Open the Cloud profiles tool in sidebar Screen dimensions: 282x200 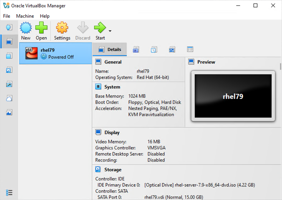pyautogui.click(x=9, y=98)
